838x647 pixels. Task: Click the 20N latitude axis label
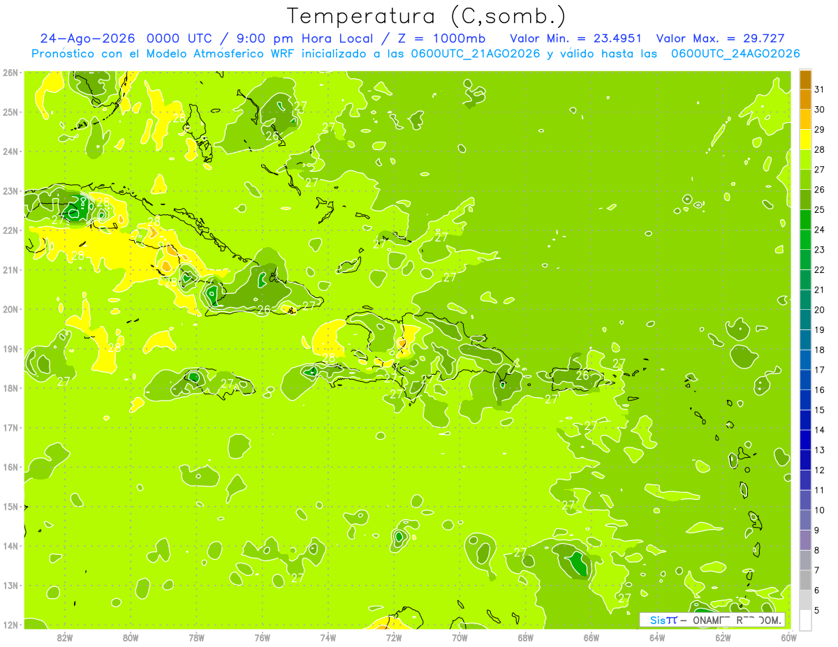[10, 309]
